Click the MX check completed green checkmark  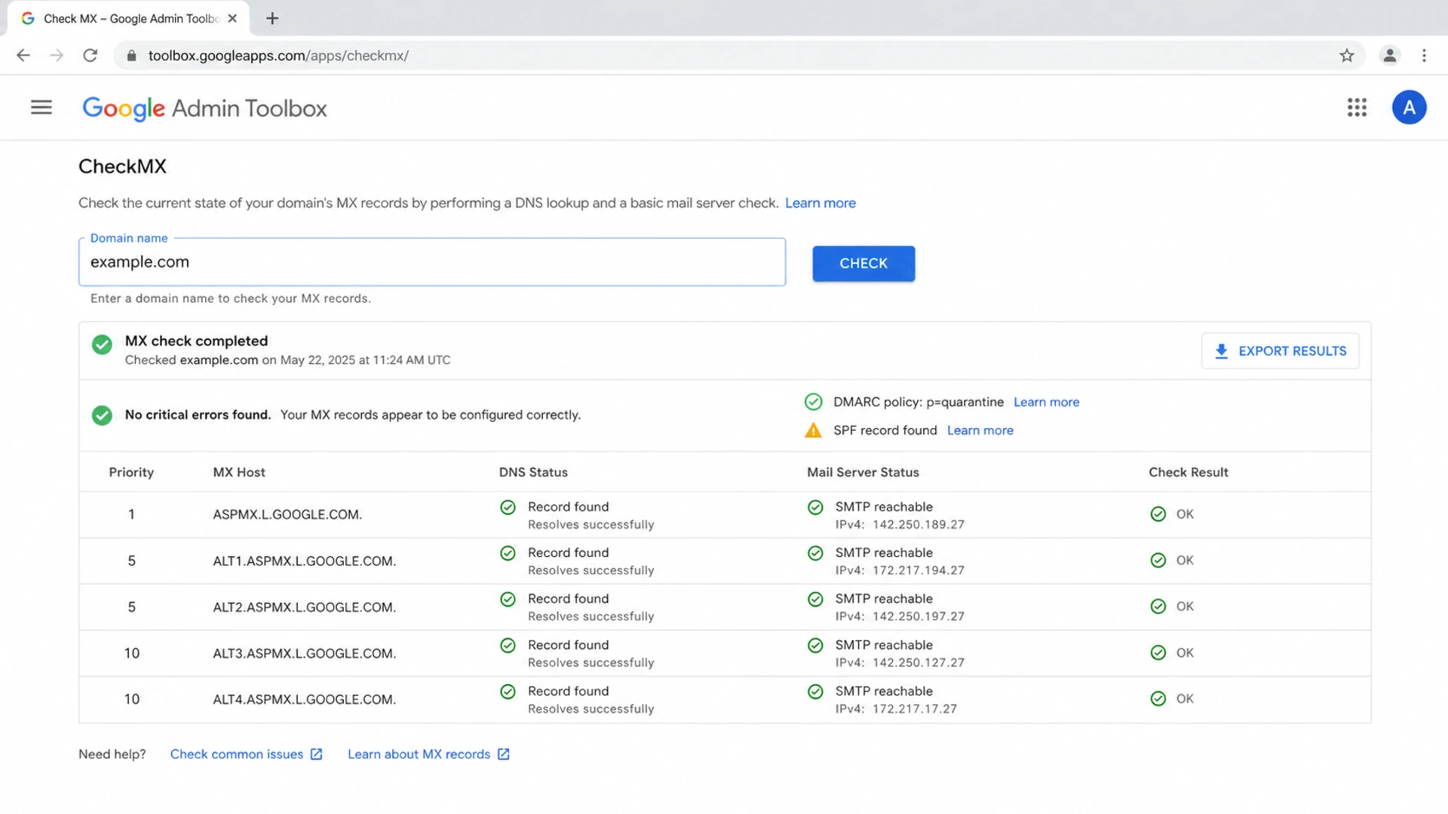tap(102, 345)
